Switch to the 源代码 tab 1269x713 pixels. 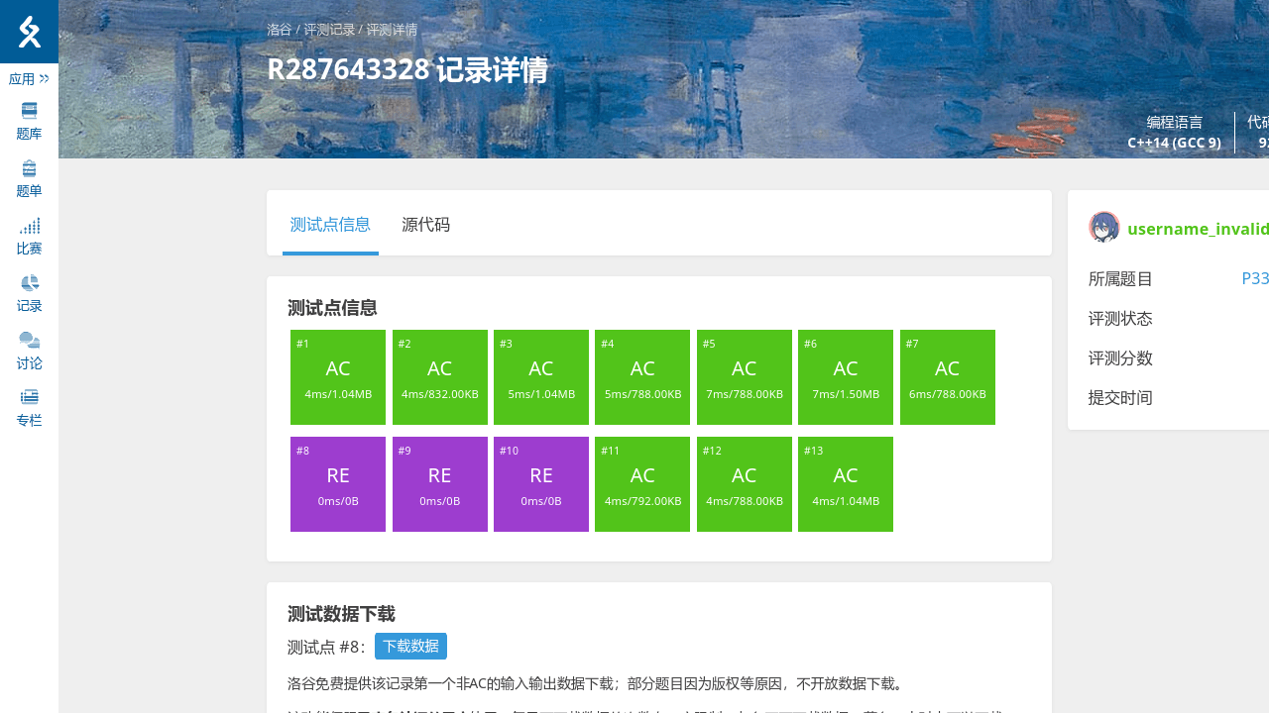coord(426,225)
